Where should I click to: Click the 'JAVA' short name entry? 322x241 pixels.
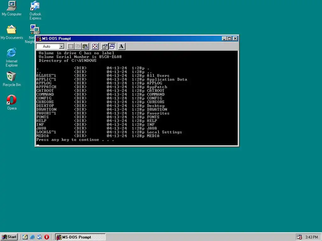(41, 128)
